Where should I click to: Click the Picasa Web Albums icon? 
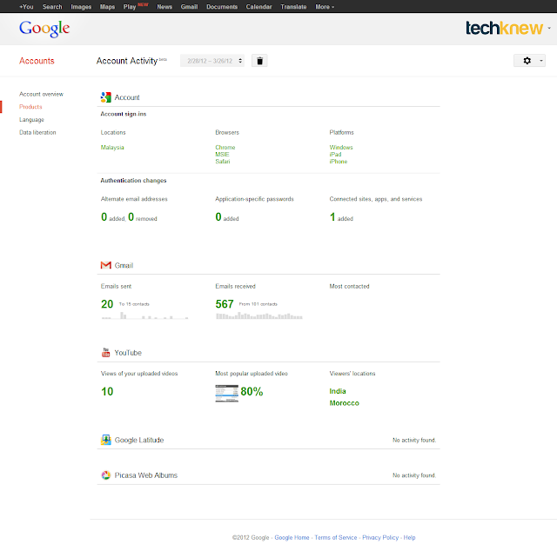coord(105,475)
